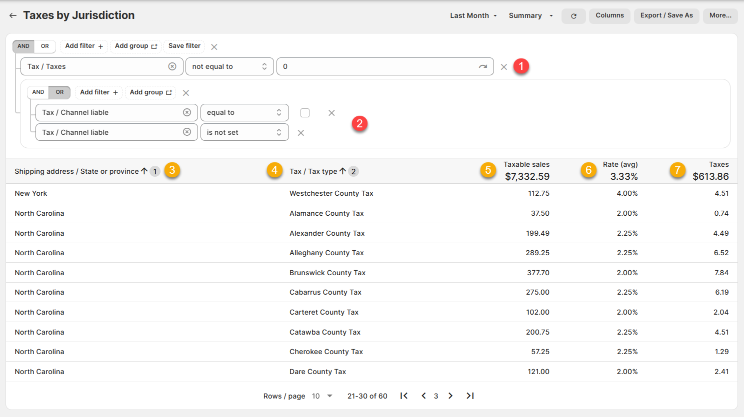
Task: Click the redo arrow in the value field
Action: click(x=482, y=66)
